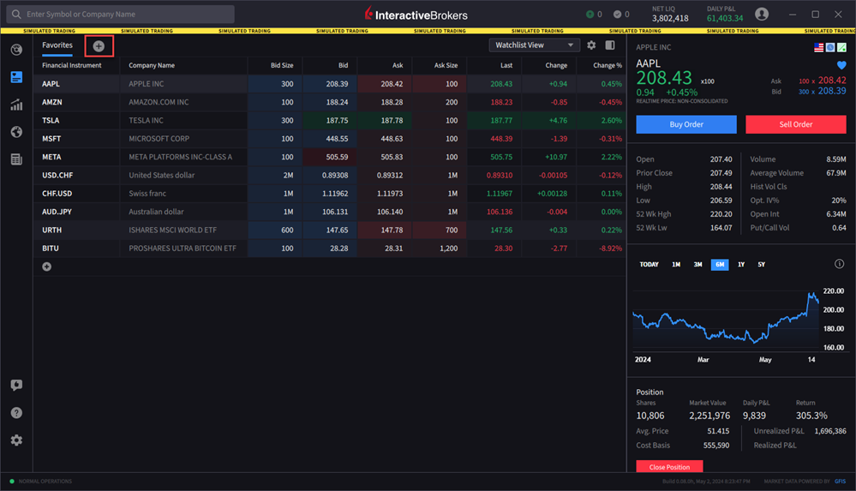
Task: Open the feedback chat-bubble sidebar icon
Action: 16,385
